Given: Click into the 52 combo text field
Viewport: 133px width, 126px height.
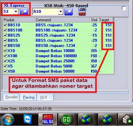Looking at the screenshot, I should [x=8, y=11].
